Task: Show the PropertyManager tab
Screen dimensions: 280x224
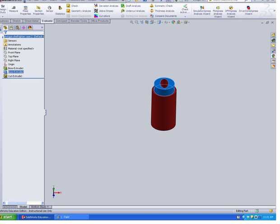Action: [11, 28]
